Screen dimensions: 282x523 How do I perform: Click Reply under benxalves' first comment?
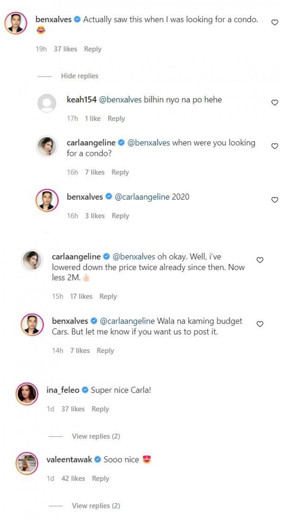tap(93, 49)
